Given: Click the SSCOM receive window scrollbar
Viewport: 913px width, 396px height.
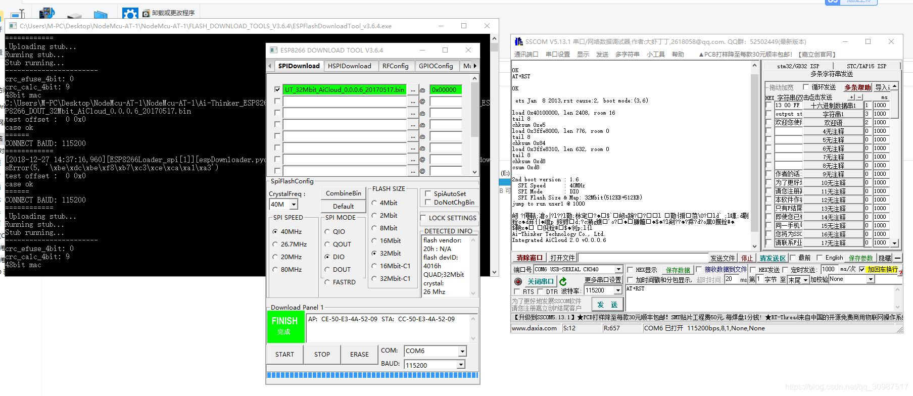Looking at the screenshot, I should pos(755,155).
